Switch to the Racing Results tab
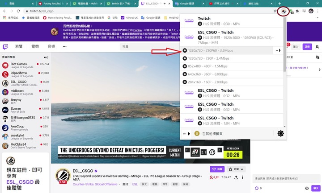 (53, 4)
